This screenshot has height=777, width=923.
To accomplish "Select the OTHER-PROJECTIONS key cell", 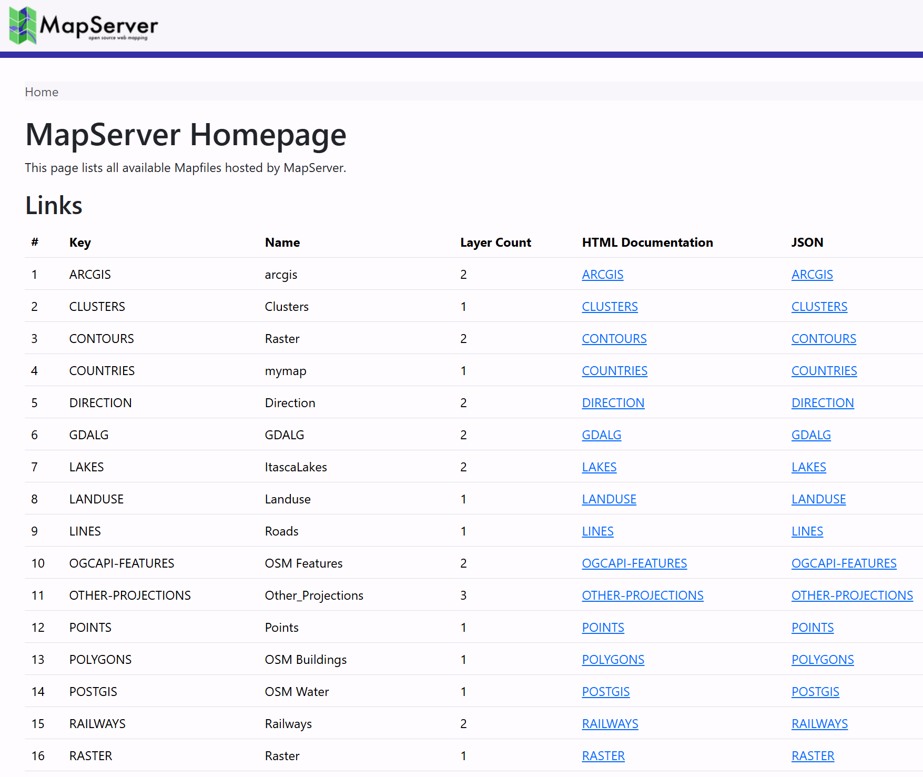I will tap(130, 596).
